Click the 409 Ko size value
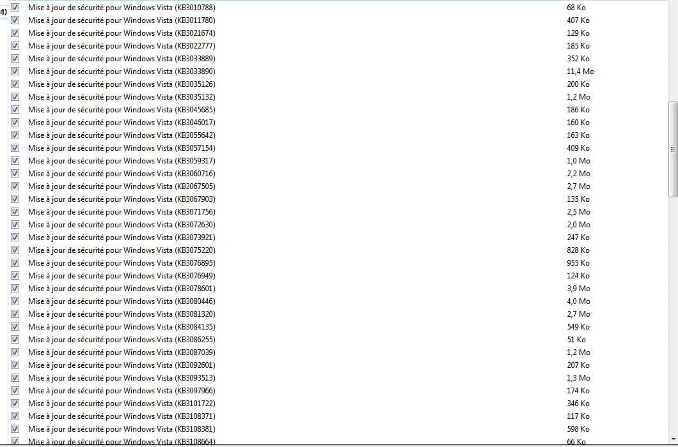This screenshot has width=678, height=447. [x=578, y=148]
